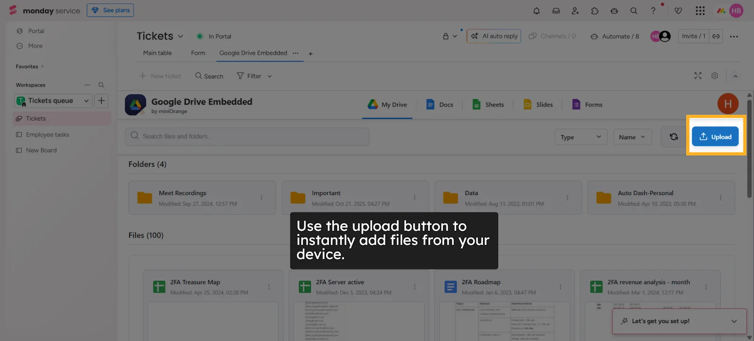This screenshot has height=341, width=754.
Task: Open Automate / 8
Action: coord(615,36)
